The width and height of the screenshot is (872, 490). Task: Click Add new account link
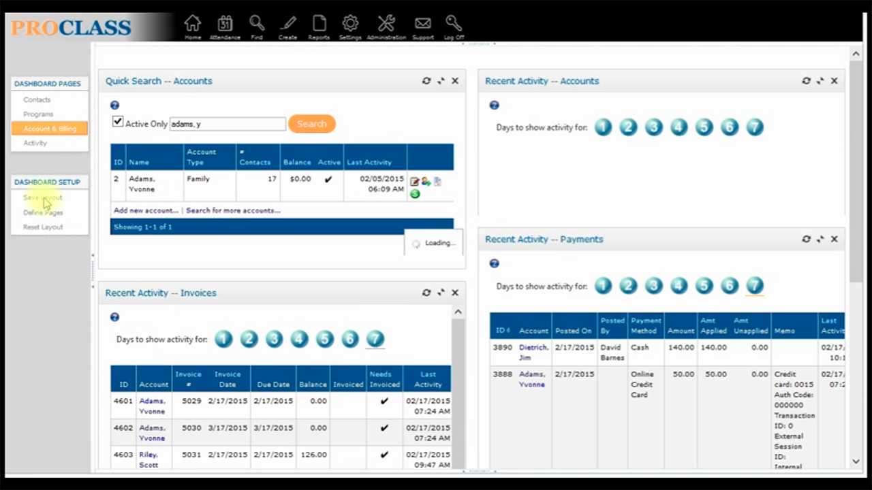tap(146, 210)
